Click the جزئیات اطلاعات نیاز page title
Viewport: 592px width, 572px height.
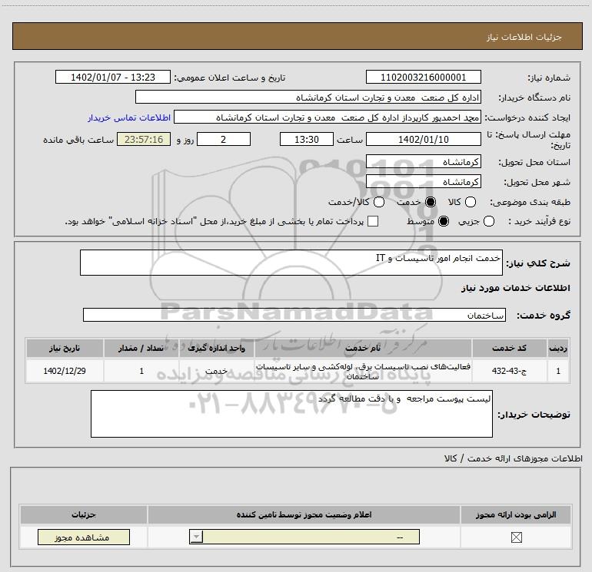point(524,37)
